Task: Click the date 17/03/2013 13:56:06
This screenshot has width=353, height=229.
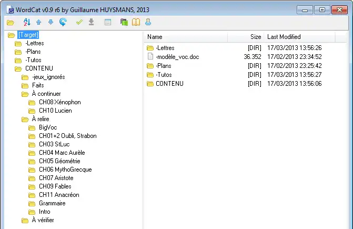Action: [x=295, y=84]
